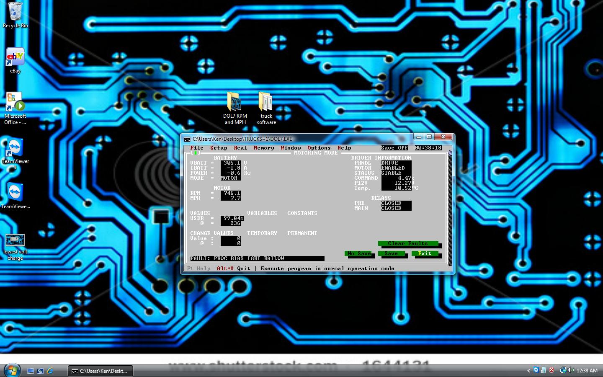Open the Setup menu in DOL7

point(219,148)
